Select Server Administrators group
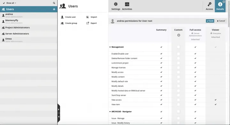Image resolution: width=230 pixels, height=125 pixels. pyautogui.click(x=29, y=34)
